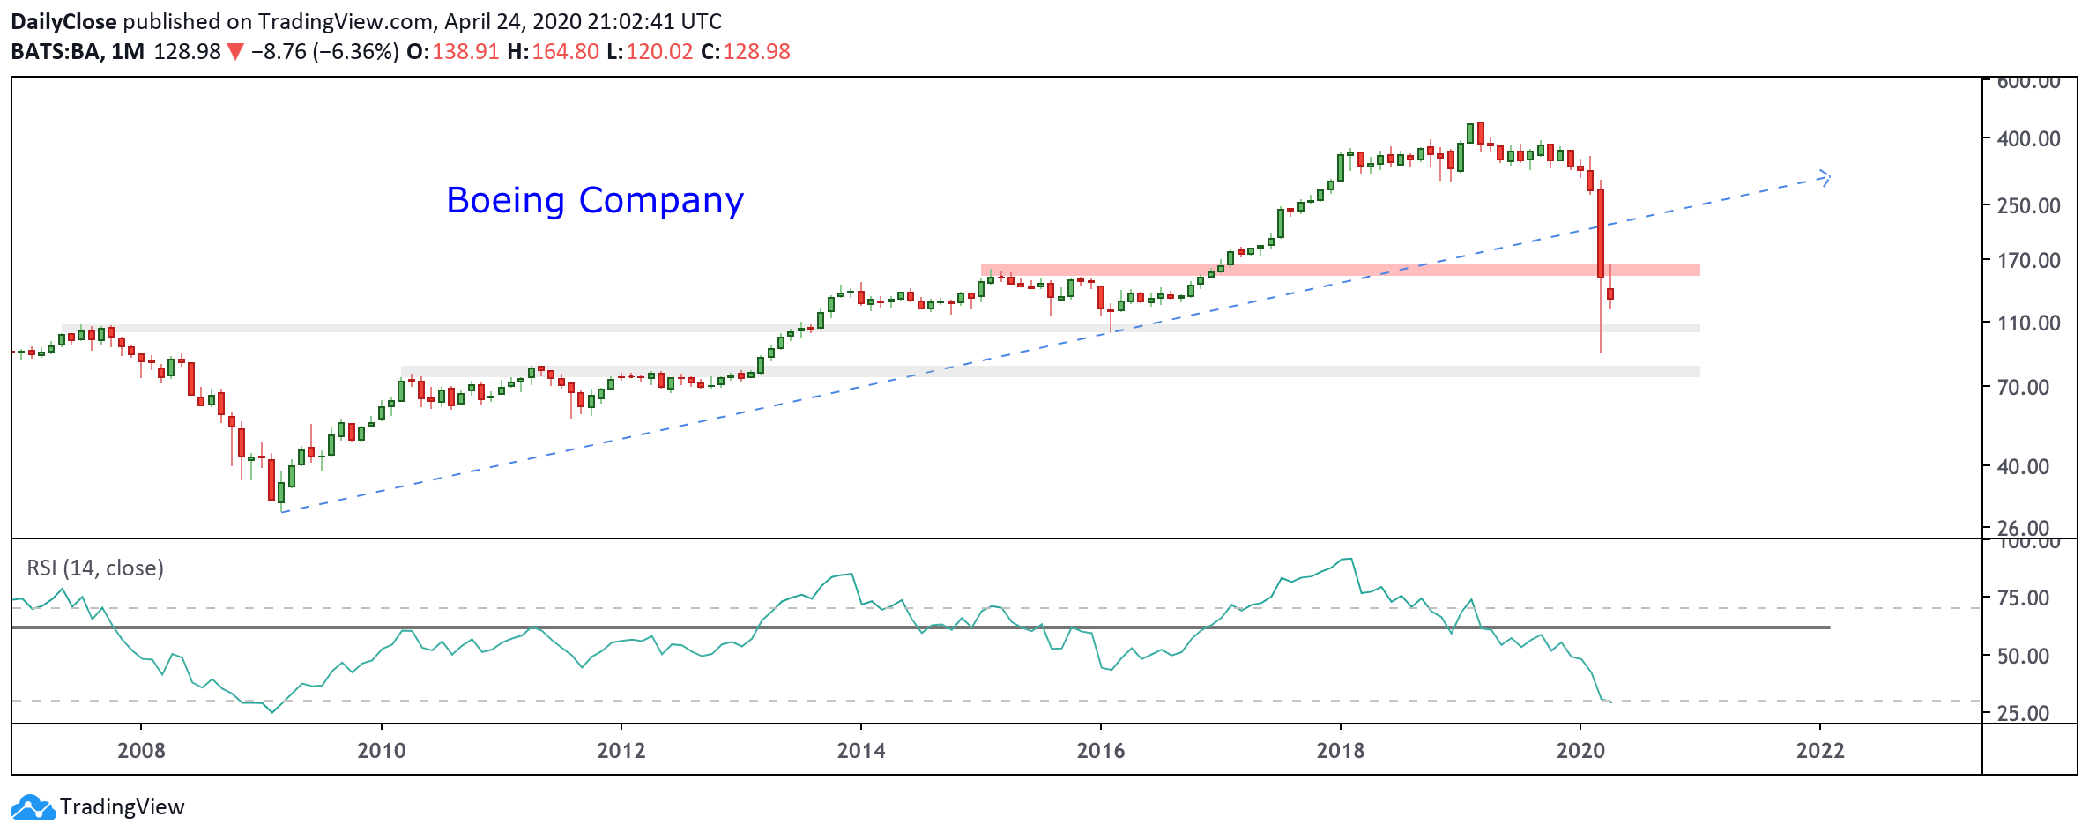Click the DailyClose author name
Screen dimensions: 2089x839
coord(63,22)
